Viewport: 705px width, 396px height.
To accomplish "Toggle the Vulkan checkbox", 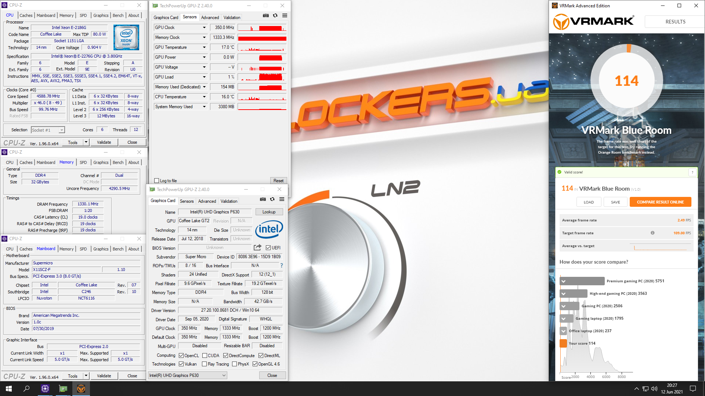I will (x=181, y=364).
